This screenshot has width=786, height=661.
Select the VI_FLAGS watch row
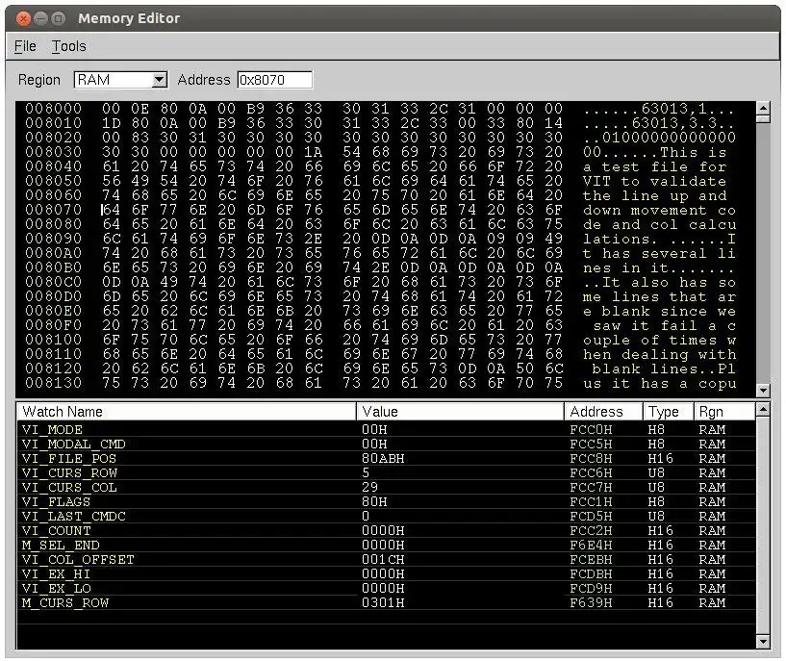386,501
